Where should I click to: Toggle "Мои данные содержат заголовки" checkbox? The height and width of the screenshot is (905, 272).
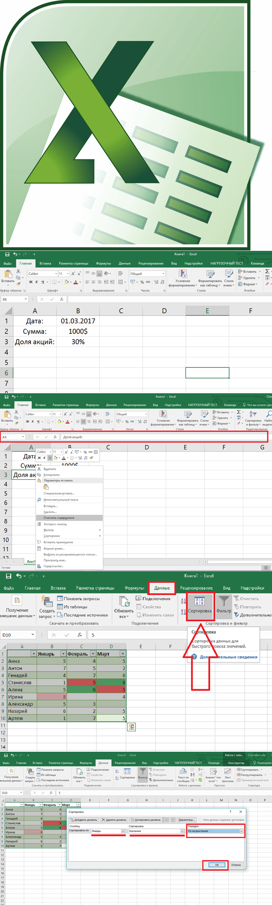pyautogui.click(x=200, y=820)
